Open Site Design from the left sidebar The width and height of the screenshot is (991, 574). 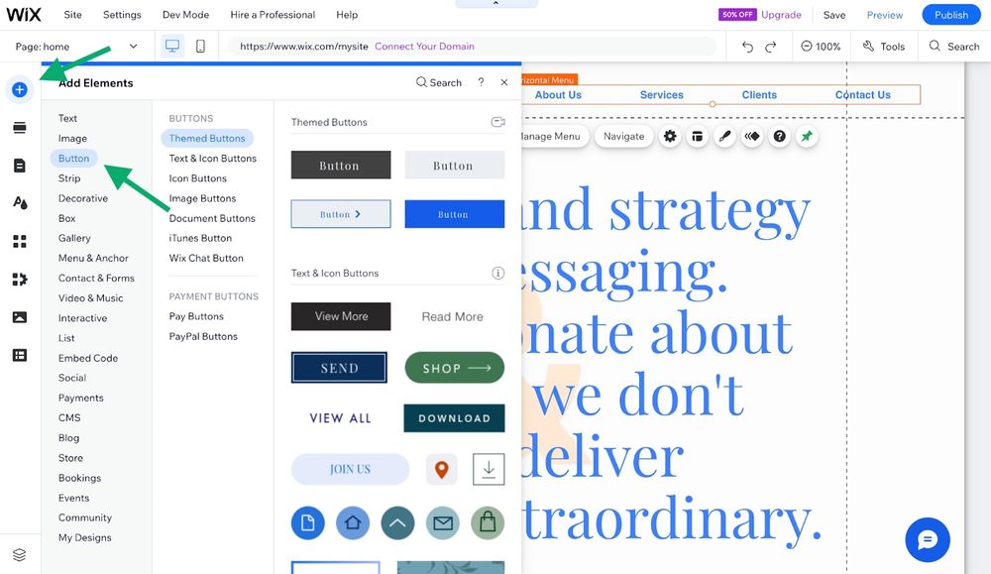click(x=19, y=202)
